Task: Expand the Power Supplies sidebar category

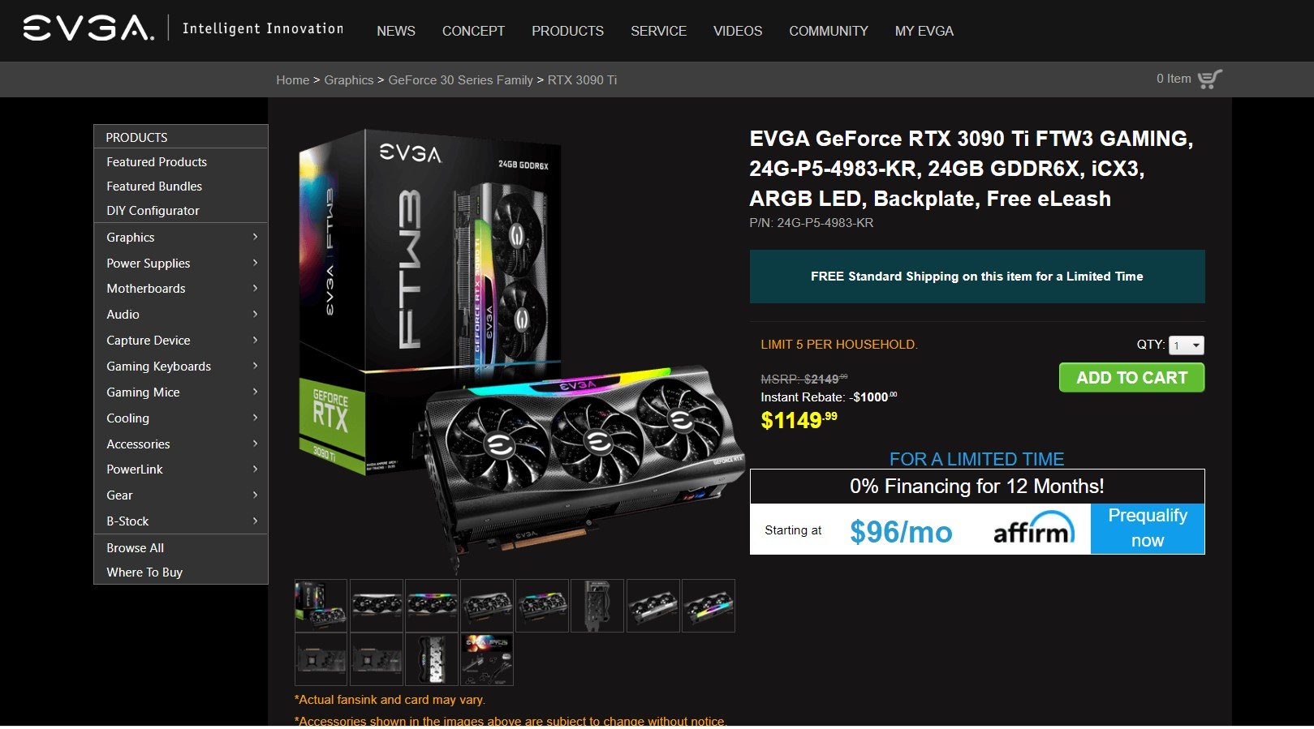Action: pyautogui.click(x=181, y=263)
